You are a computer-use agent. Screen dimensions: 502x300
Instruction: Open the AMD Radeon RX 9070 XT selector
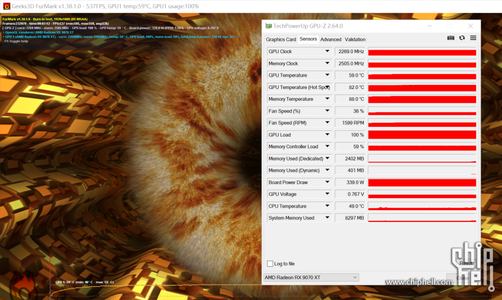coord(311,278)
